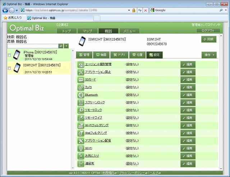230x177 pixels.
Task: Switch to the 機器 device sub-tab
Action: pyautogui.click(x=101, y=55)
